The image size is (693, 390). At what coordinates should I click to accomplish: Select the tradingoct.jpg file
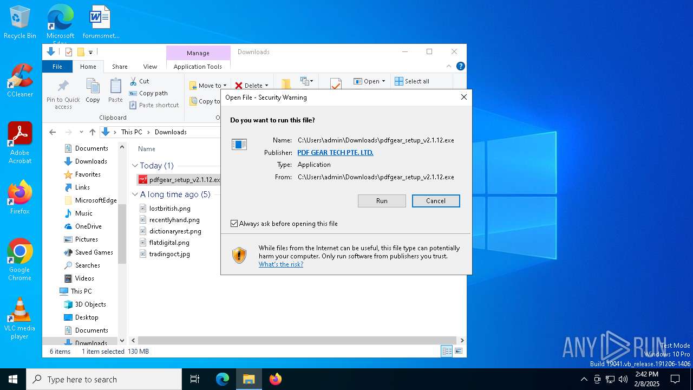pyautogui.click(x=169, y=254)
